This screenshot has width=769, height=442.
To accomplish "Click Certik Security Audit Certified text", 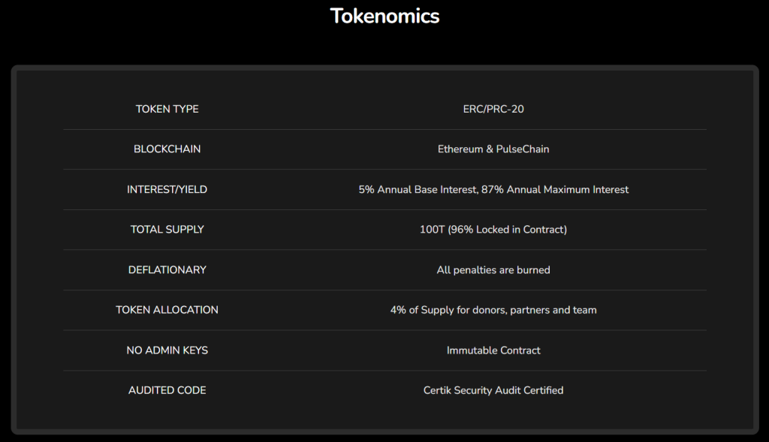I will pyautogui.click(x=493, y=390).
